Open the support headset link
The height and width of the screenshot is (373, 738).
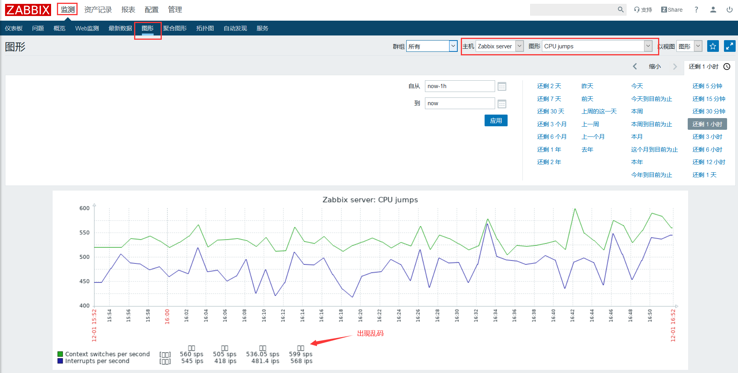643,10
